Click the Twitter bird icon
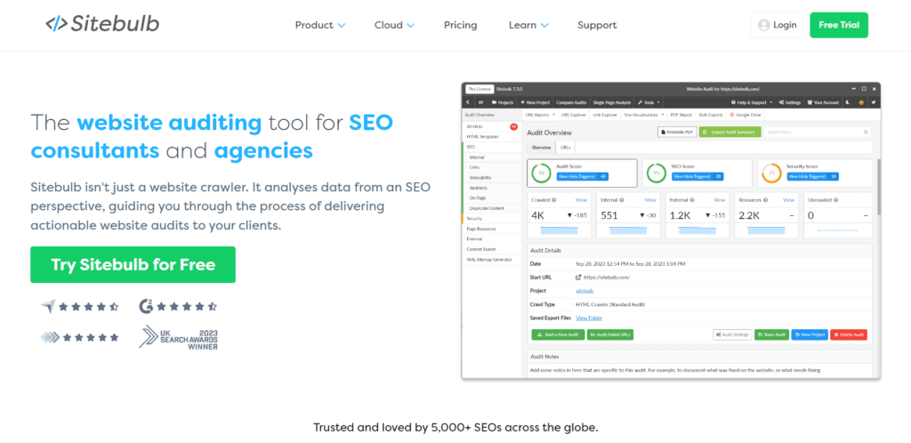Screen dimensions: 911x443 [874, 102]
